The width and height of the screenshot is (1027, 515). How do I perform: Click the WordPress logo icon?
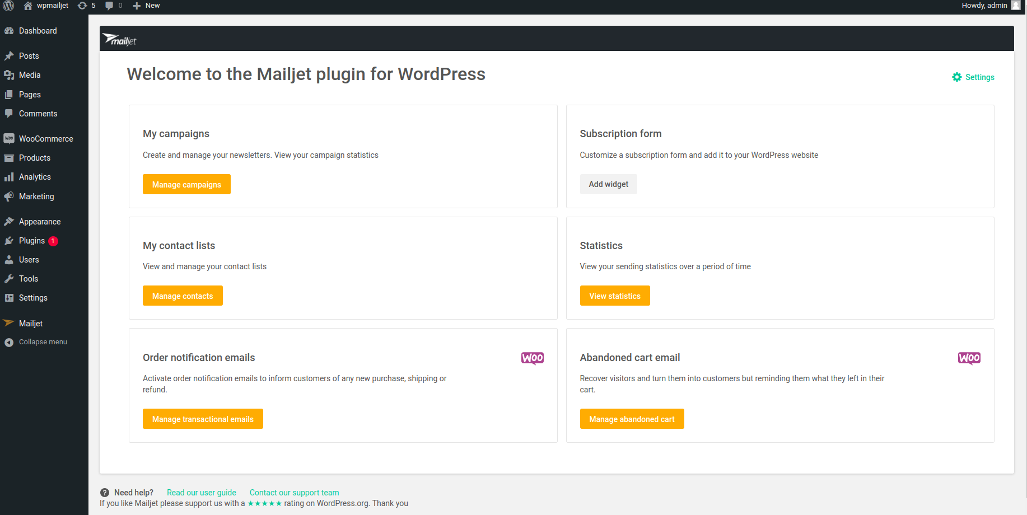coord(9,6)
